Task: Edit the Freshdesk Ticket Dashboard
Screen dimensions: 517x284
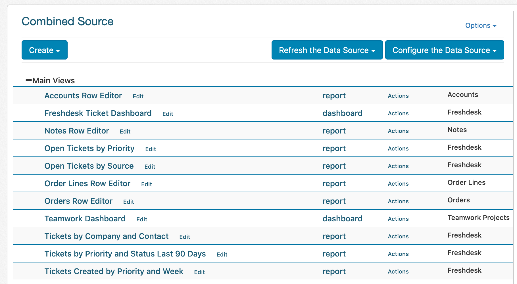Action: tap(168, 114)
